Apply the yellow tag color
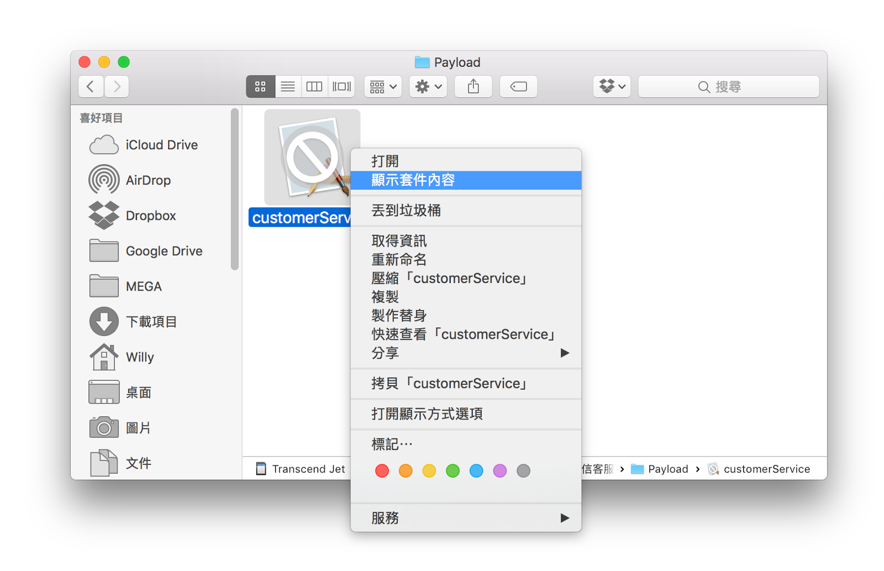This screenshot has width=884, height=571. click(429, 470)
